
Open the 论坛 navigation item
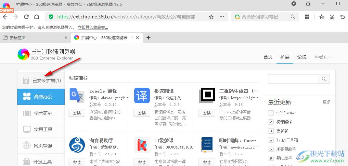coord(302,57)
